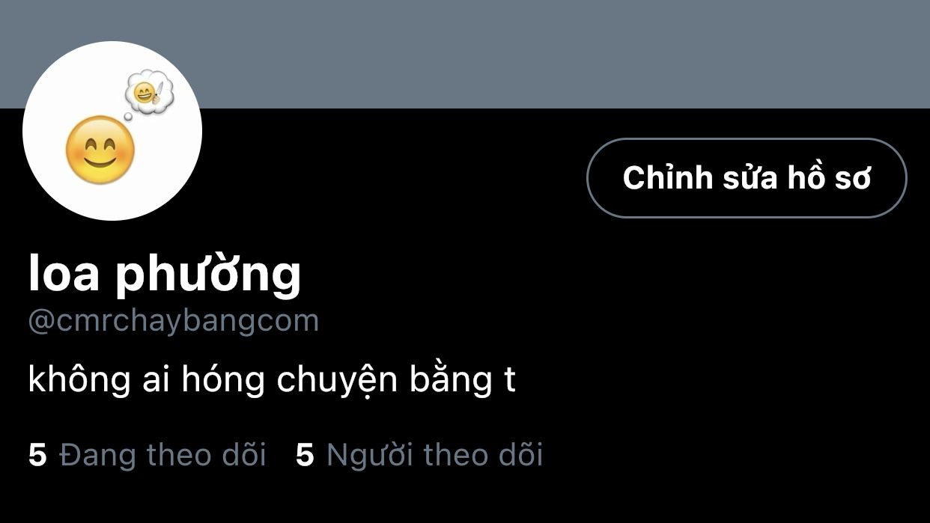Click the number 5 before Người theo dõi
The image size is (930, 523).
click(305, 455)
